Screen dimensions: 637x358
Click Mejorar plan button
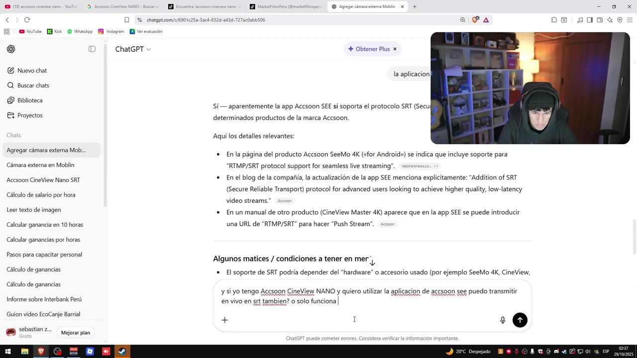tap(76, 333)
